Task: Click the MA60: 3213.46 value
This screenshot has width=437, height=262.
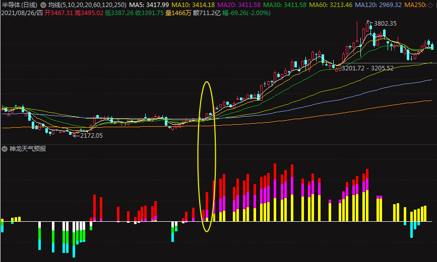Action: (331, 5)
